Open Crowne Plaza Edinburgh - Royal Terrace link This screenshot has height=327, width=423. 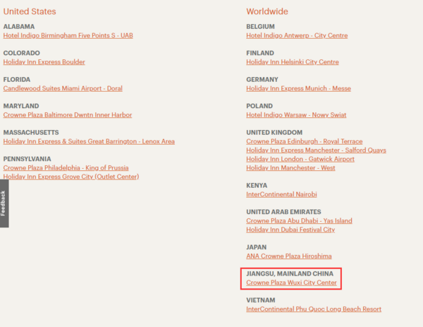pyautogui.click(x=305, y=141)
